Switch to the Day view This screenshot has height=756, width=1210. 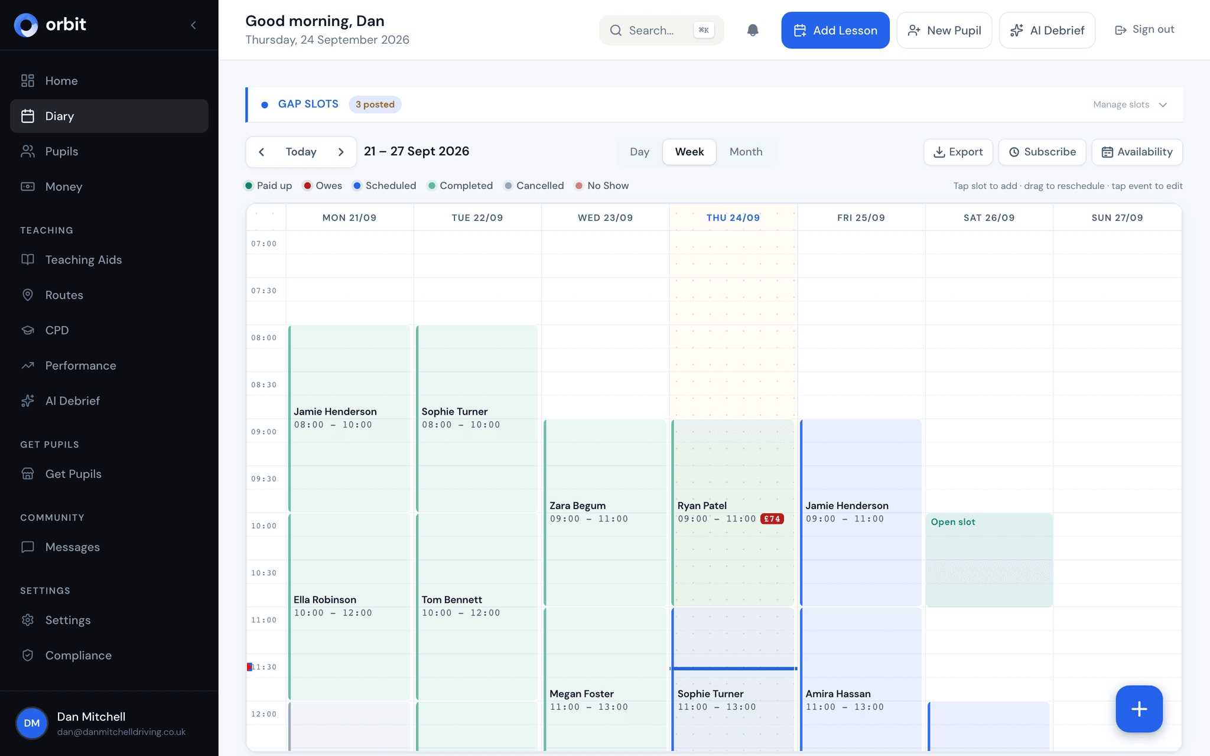639,152
